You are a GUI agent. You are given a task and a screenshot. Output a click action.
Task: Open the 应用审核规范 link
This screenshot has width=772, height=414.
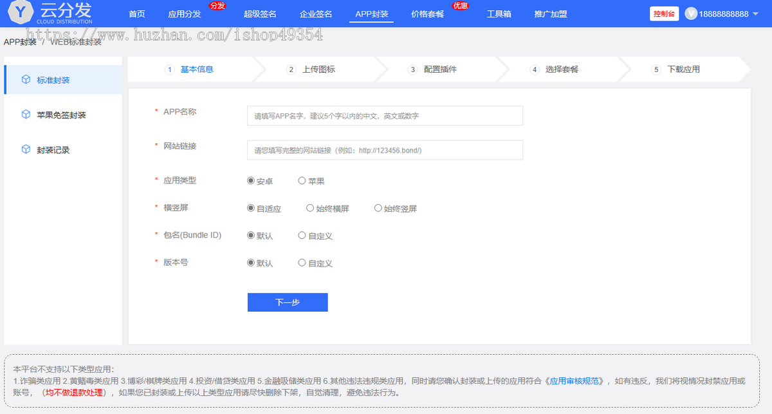click(x=576, y=381)
